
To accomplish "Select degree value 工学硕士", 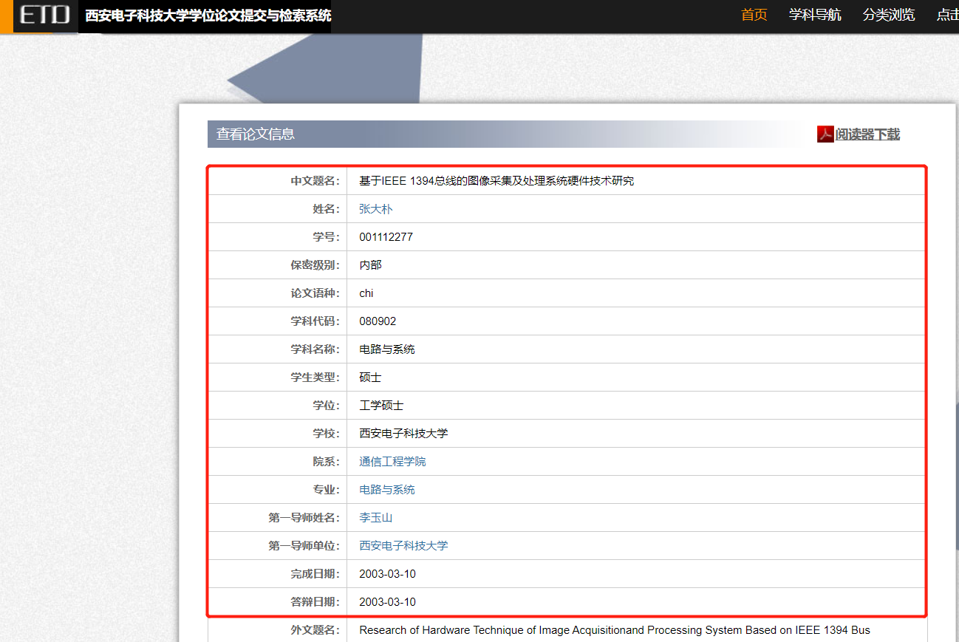I will 381,406.
